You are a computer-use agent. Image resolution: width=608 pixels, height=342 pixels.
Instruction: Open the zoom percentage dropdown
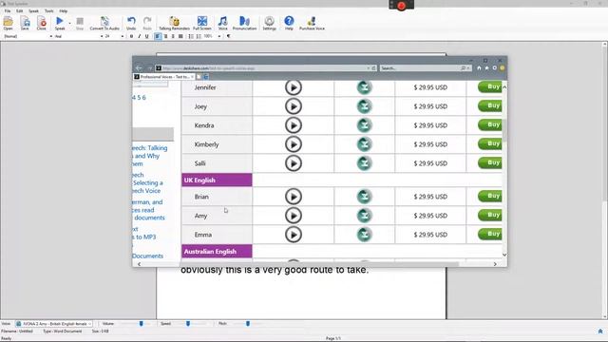(x=219, y=36)
